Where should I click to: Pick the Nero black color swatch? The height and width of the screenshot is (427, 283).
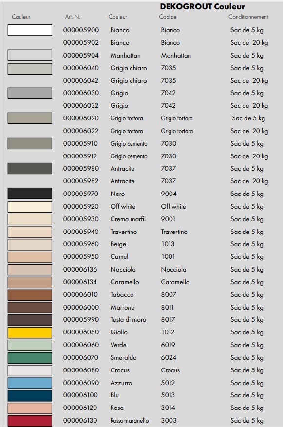point(30,194)
